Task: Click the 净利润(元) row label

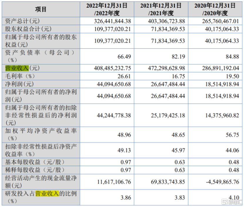Action: [x=19, y=84]
